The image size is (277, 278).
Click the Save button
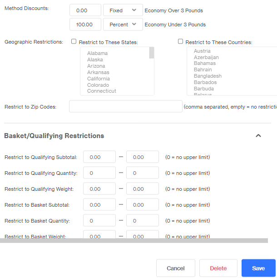pos(258,268)
